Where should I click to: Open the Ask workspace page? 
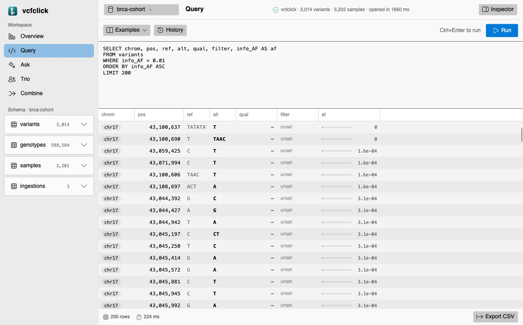pyautogui.click(x=49, y=65)
